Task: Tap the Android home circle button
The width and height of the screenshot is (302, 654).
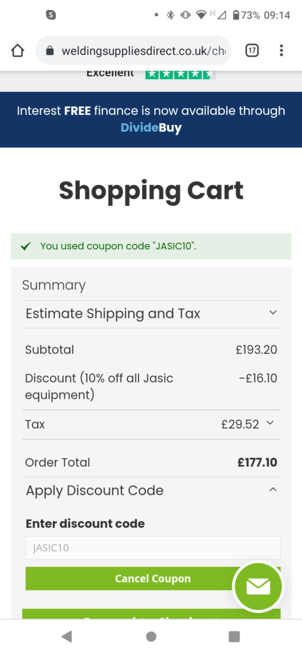Action: click(x=151, y=636)
